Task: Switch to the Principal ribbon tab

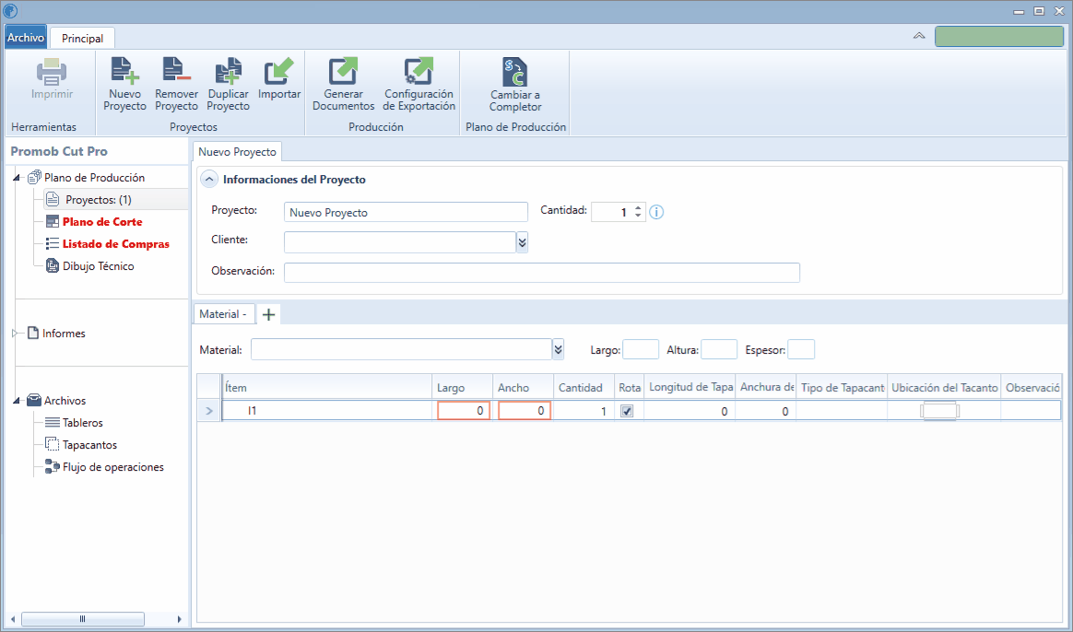Action: click(83, 39)
